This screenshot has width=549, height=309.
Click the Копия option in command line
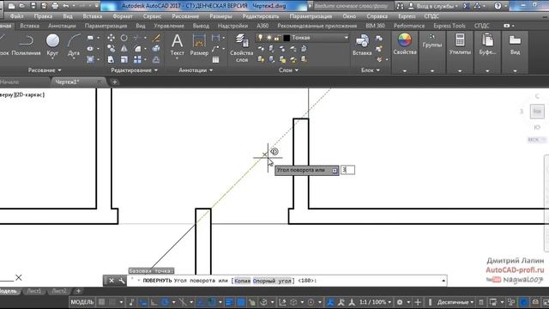(242, 281)
